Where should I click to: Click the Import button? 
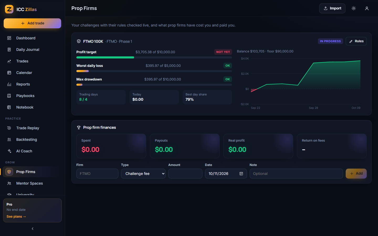pos(332,8)
